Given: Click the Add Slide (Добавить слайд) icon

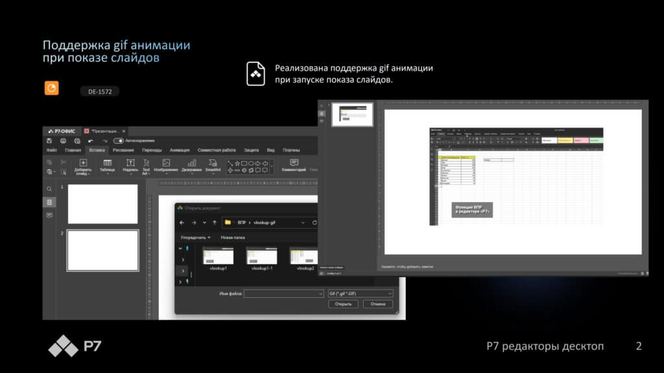Looking at the screenshot, I should tap(83, 164).
